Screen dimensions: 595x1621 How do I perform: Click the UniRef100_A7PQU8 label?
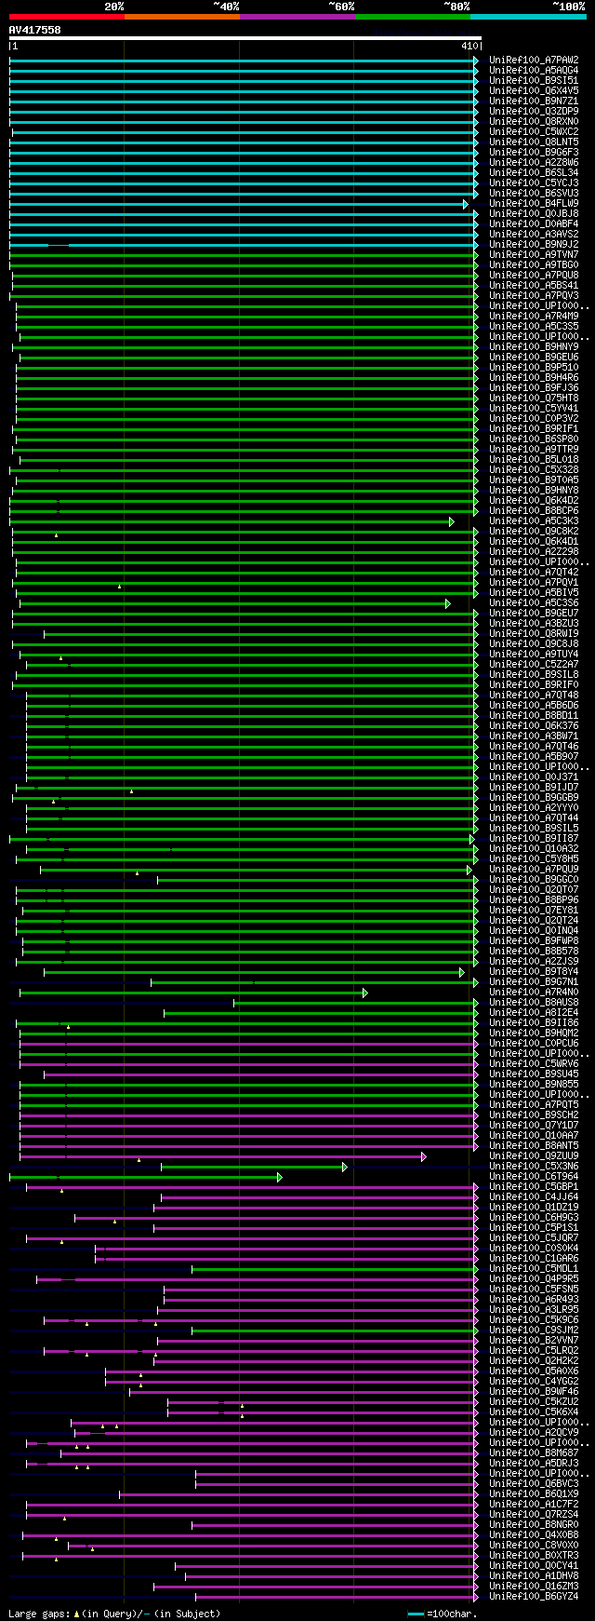pos(534,276)
